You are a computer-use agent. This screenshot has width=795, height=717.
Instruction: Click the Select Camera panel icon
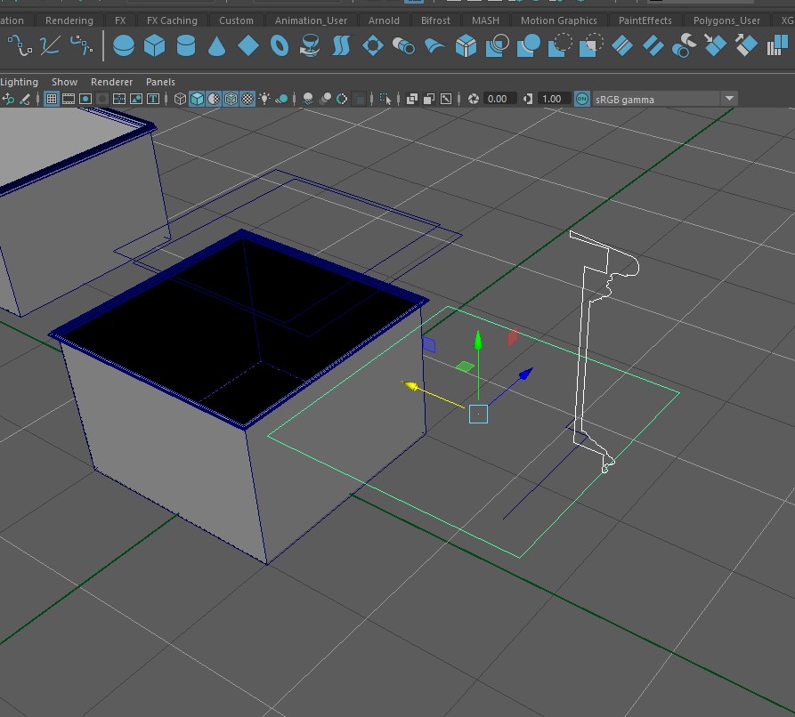[x=8, y=99]
